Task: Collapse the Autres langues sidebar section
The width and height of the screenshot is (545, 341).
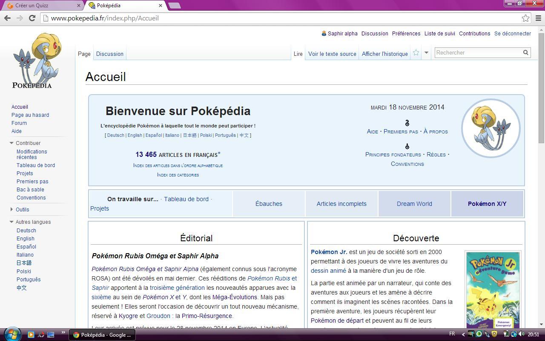Action: pyautogui.click(x=11, y=222)
